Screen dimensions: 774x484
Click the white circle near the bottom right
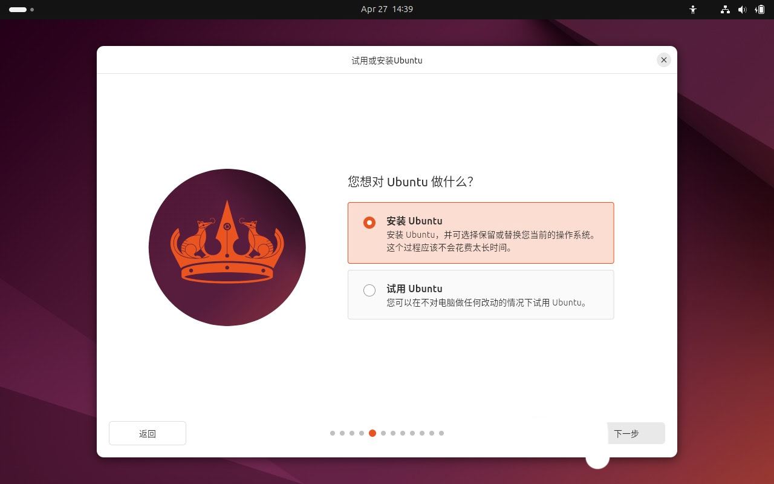coord(597,459)
